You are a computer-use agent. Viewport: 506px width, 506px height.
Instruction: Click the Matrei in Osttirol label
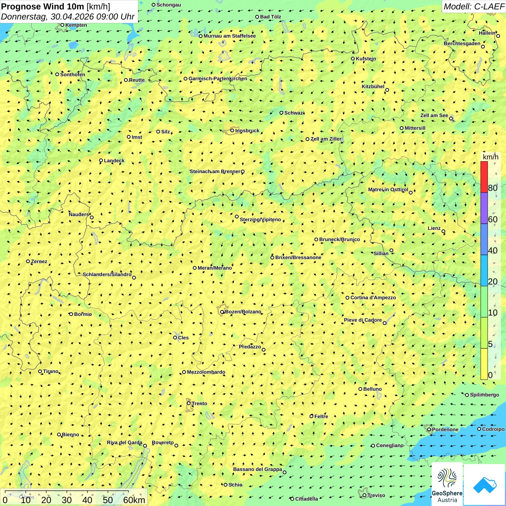pyautogui.click(x=388, y=189)
